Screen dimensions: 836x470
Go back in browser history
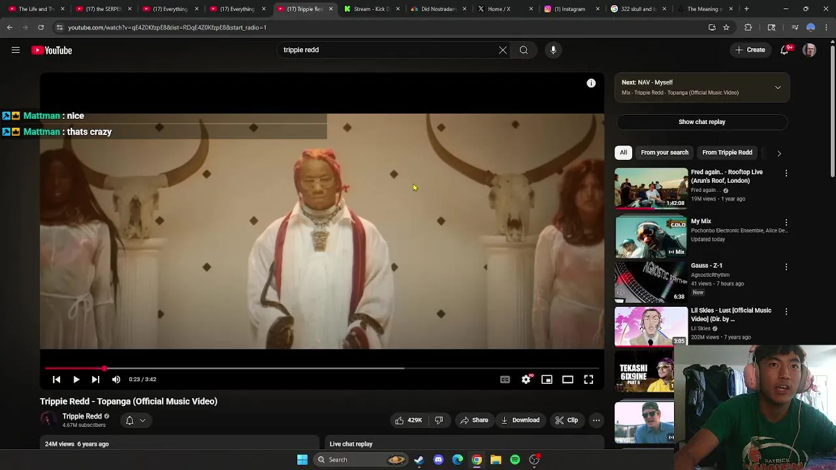(x=9, y=27)
